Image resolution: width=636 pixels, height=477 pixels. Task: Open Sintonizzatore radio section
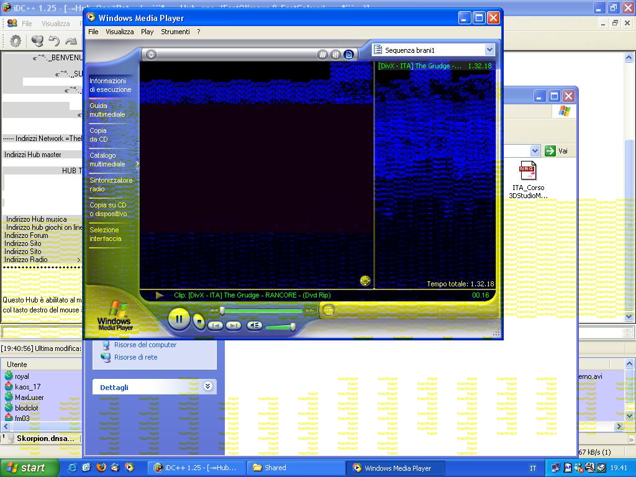pos(111,184)
